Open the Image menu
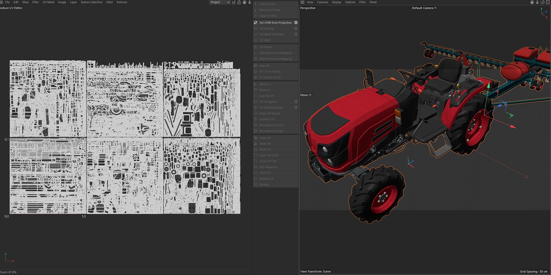551x275 pixels. [62, 2]
